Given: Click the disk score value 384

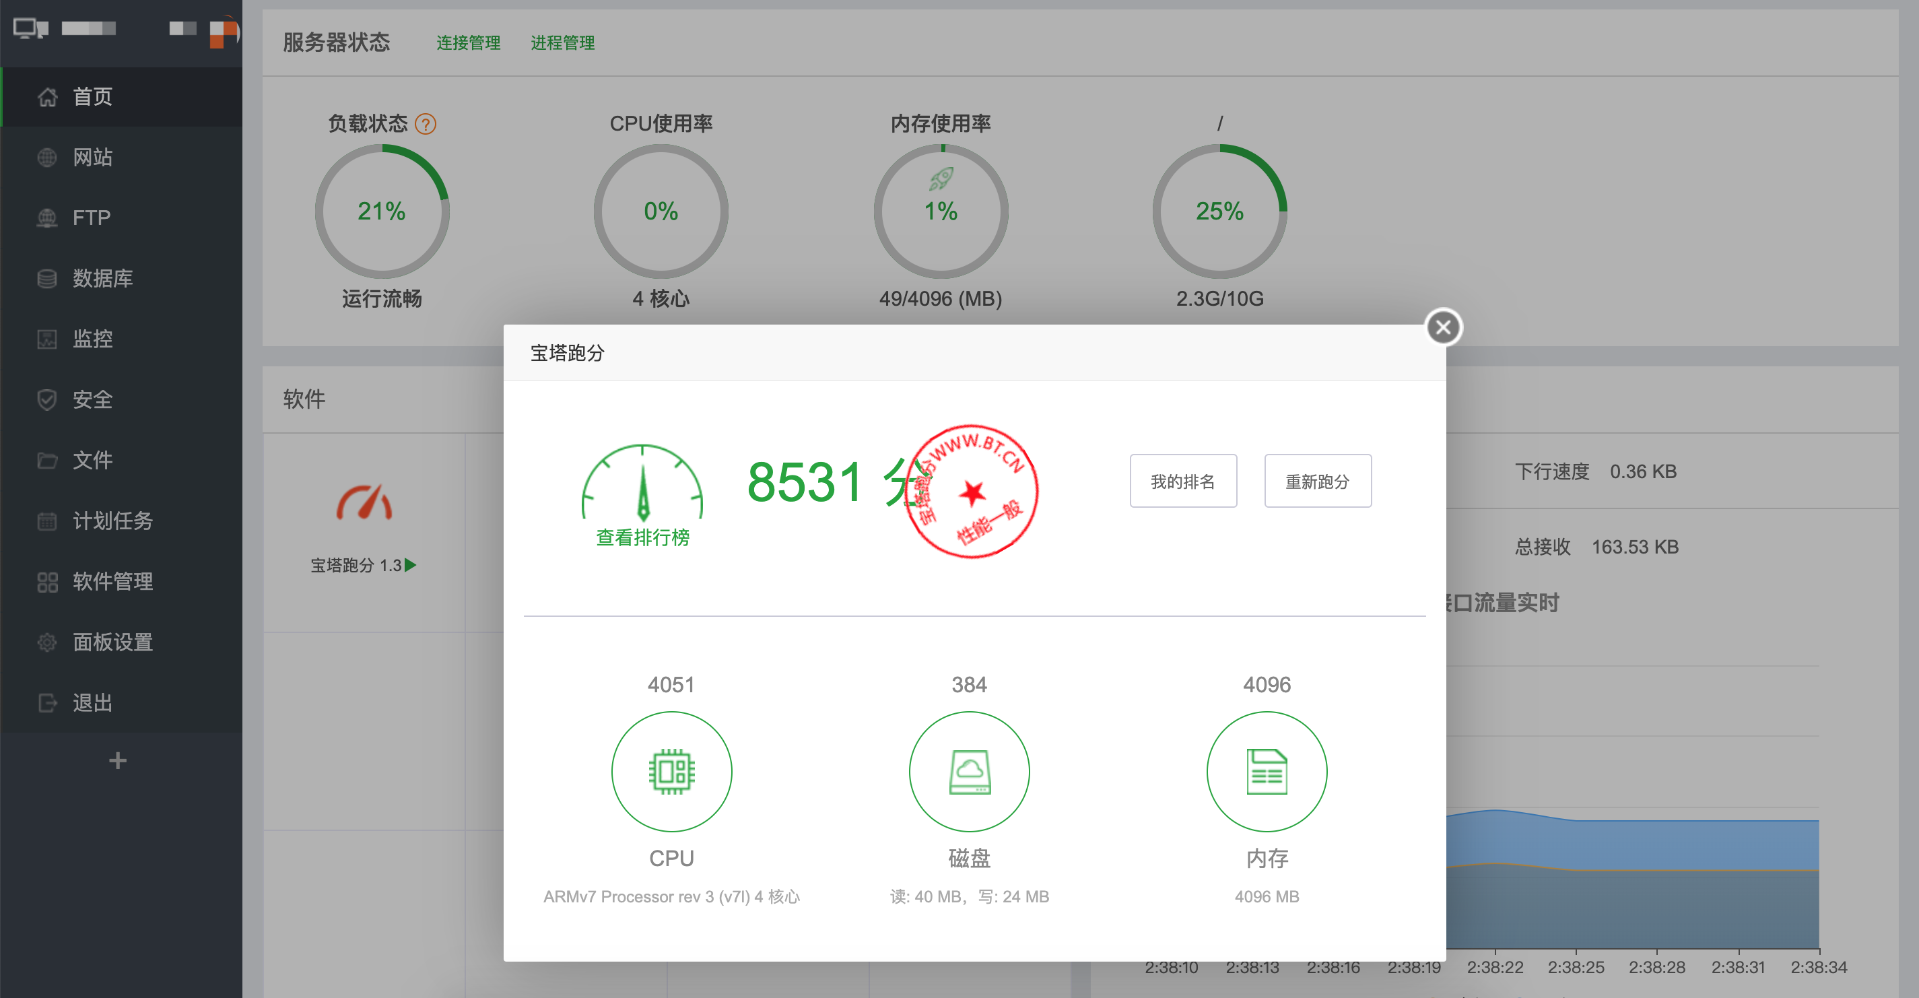Looking at the screenshot, I should point(968,684).
